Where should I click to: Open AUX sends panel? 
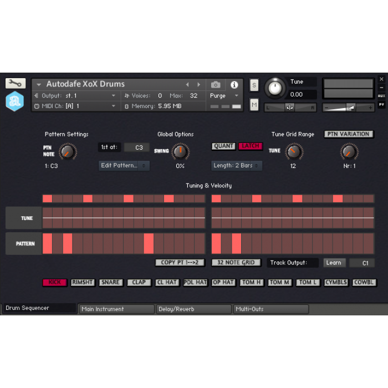click(x=381, y=96)
